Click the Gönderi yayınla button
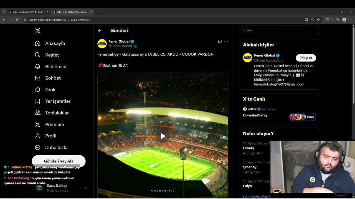Viewport: 355px width, 199px height. click(59, 161)
